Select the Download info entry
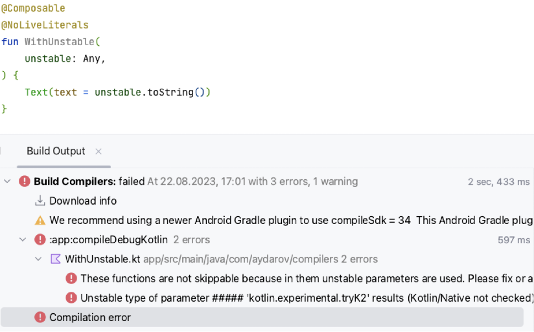The height and width of the screenshot is (332, 534). (83, 201)
